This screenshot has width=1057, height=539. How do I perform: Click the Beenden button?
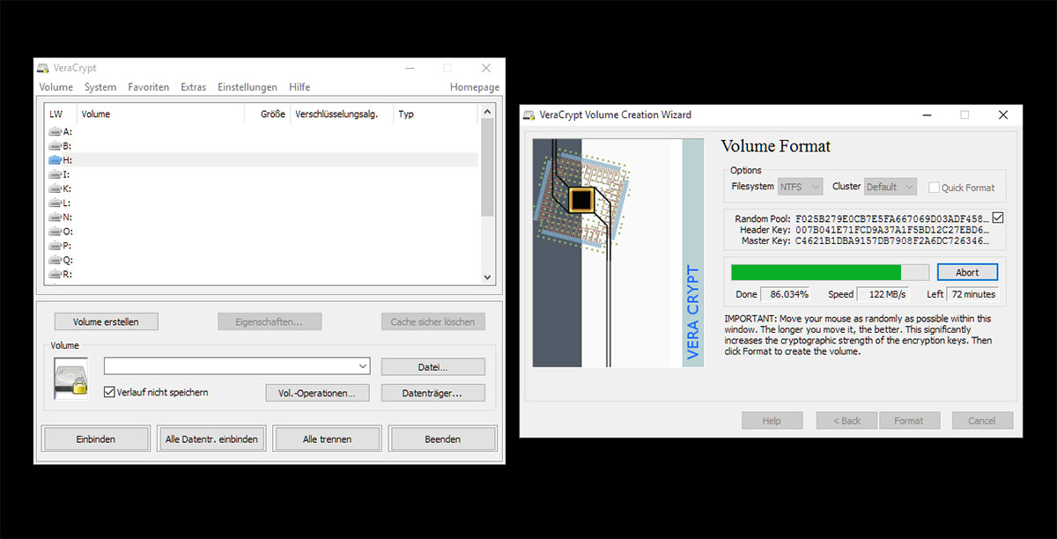point(443,439)
